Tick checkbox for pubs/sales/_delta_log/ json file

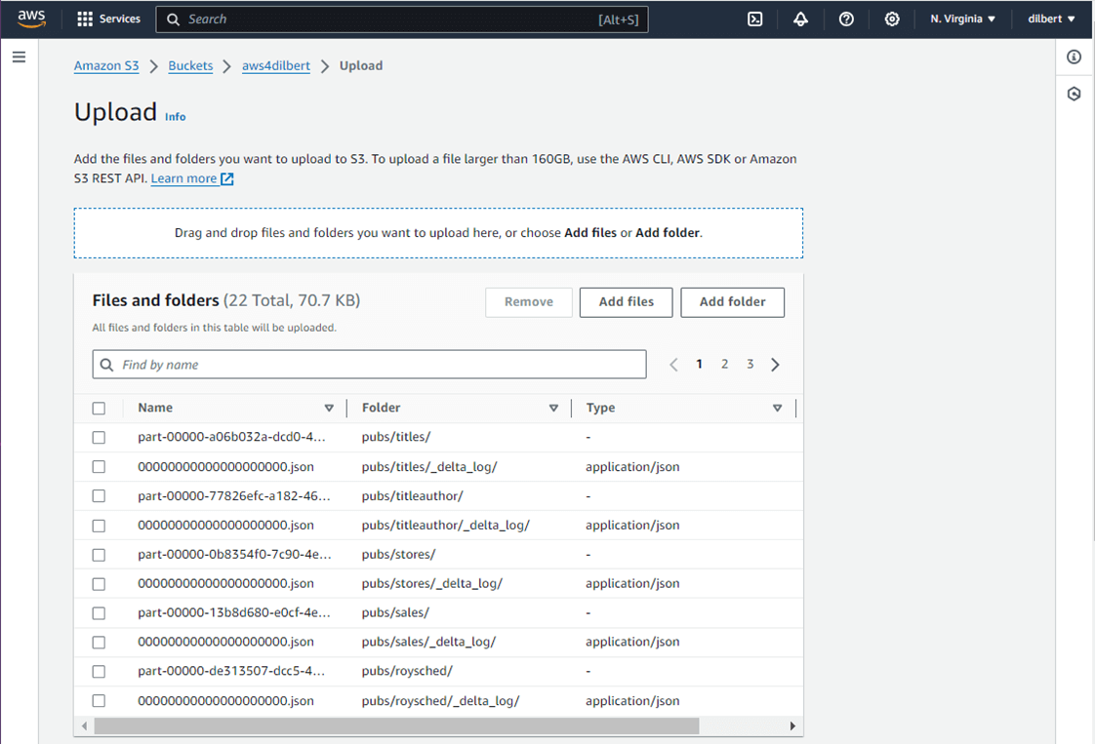(100, 642)
